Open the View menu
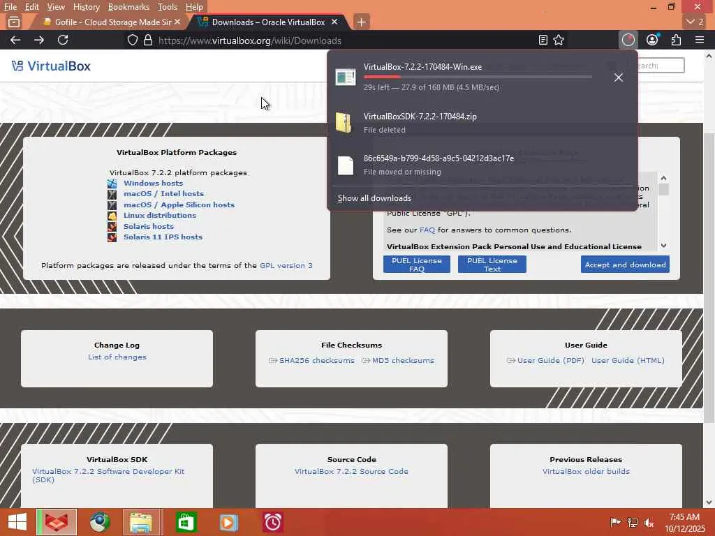Viewport: 715px width, 536px height. tap(56, 7)
